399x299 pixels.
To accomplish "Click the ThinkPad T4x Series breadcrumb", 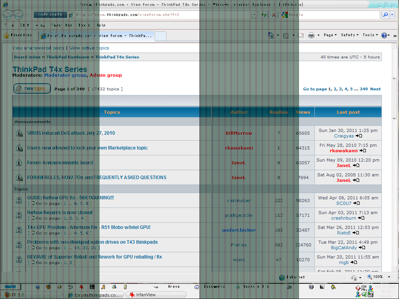I will point(117,57).
